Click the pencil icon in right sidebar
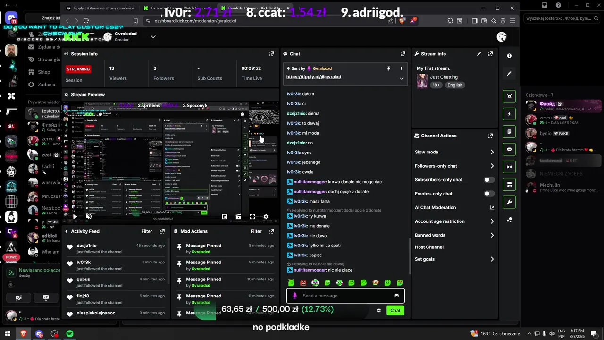Image resolution: width=604 pixels, height=340 pixels. pos(509,73)
